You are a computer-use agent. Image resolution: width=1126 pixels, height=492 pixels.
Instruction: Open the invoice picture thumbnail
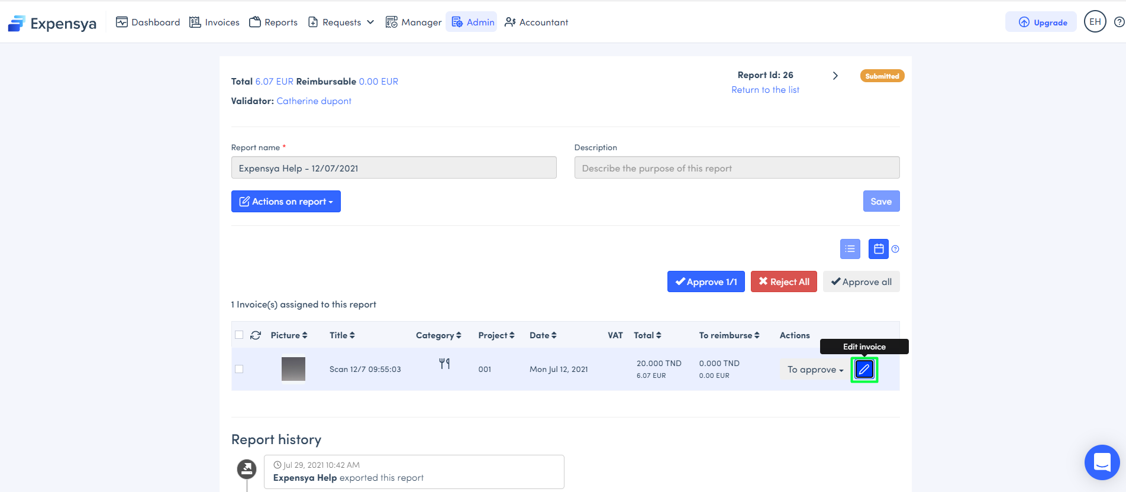click(x=293, y=369)
